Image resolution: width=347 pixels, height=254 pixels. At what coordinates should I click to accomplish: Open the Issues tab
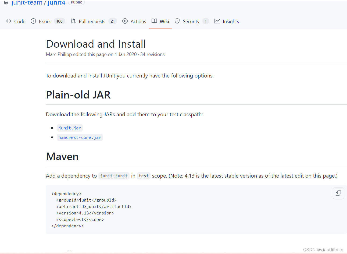48,21
